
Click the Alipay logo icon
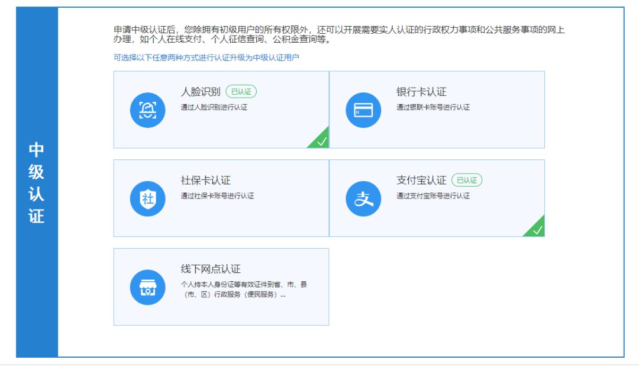(363, 199)
